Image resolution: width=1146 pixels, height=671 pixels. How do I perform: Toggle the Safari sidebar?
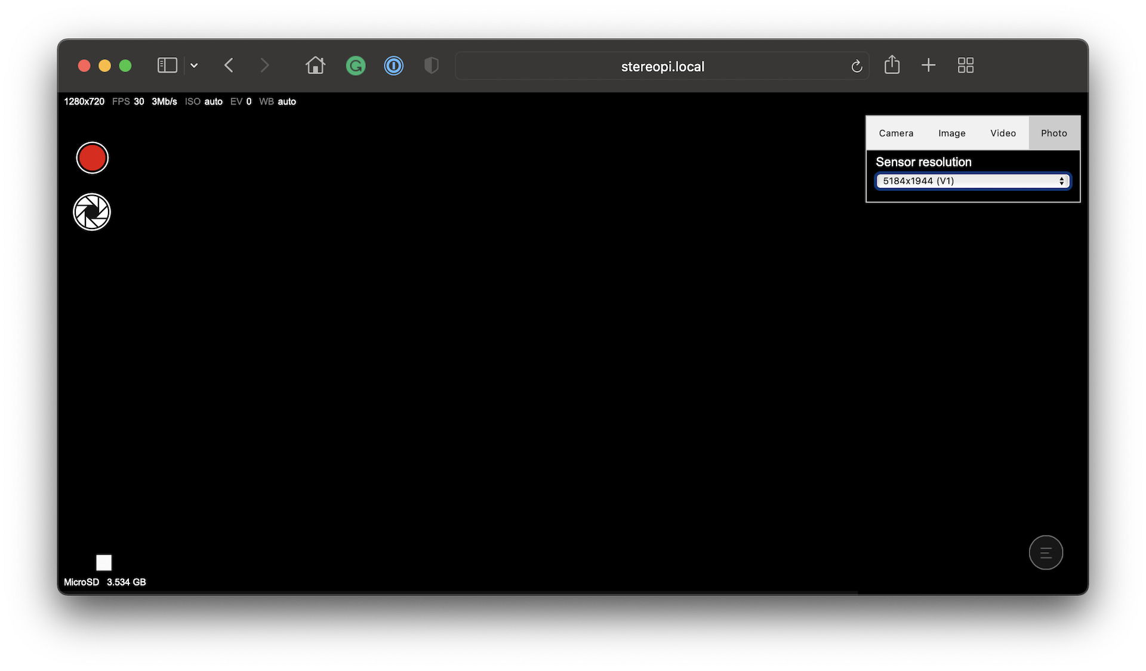click(x=167, y=66)
